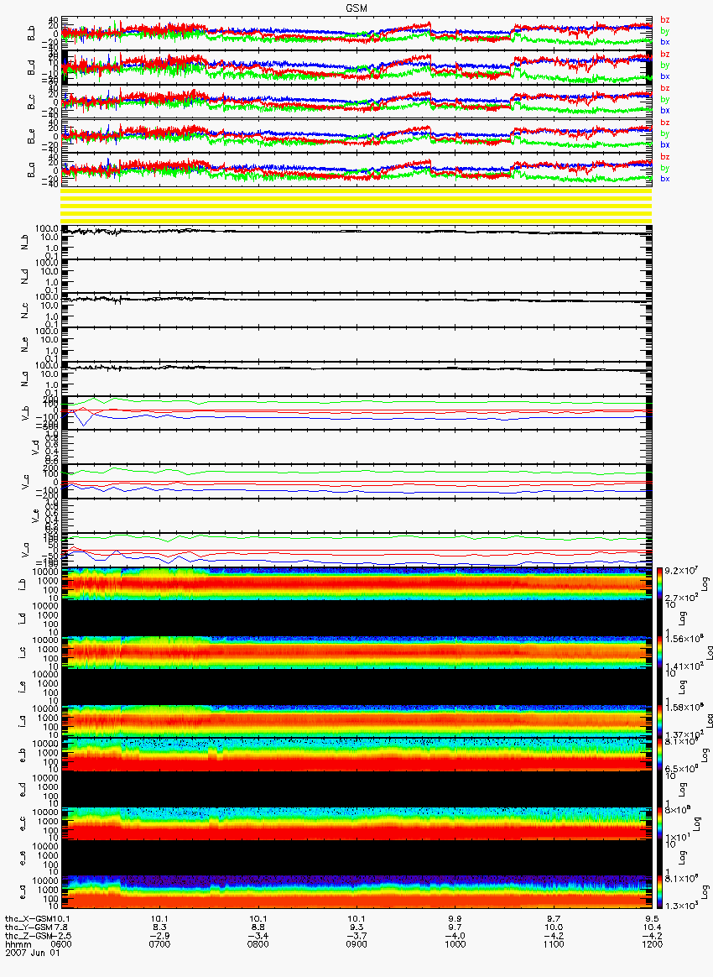
Task: Click the V_e velocity panel label
Action: (35, 516)
